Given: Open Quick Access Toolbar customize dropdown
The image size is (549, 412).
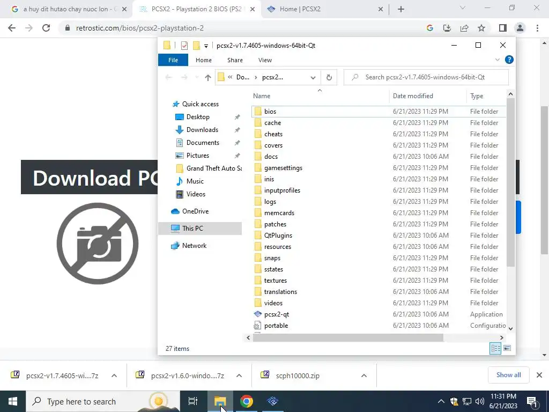Looking at the screenshot, I should point(206,46).
